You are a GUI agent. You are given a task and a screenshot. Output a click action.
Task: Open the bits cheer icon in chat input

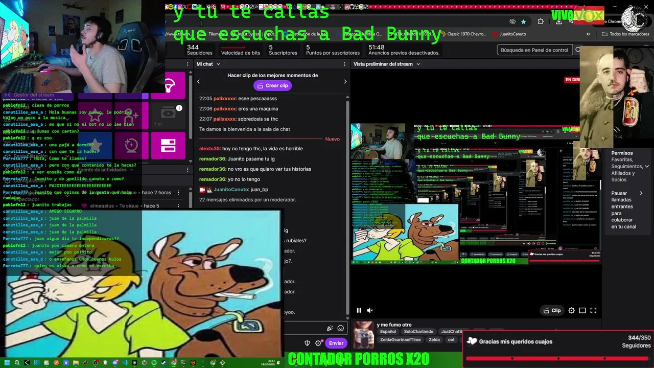point(330,328)
